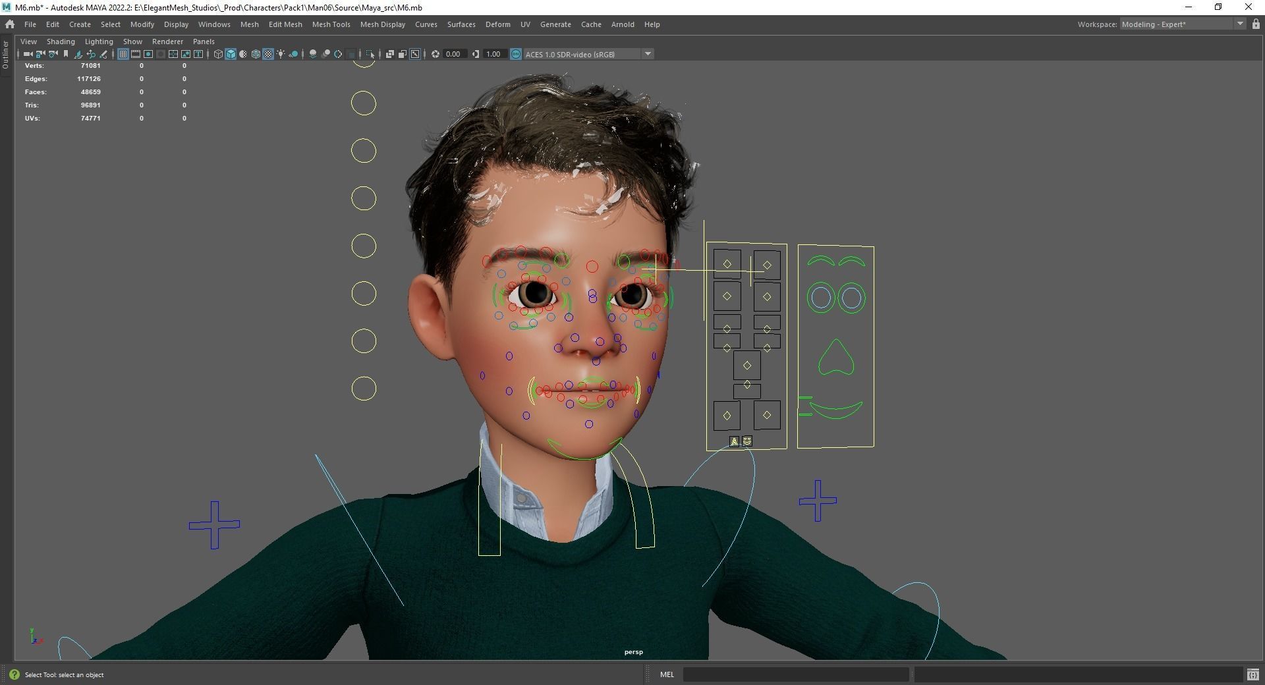Open the panel Shading menu

coord(61,41)
